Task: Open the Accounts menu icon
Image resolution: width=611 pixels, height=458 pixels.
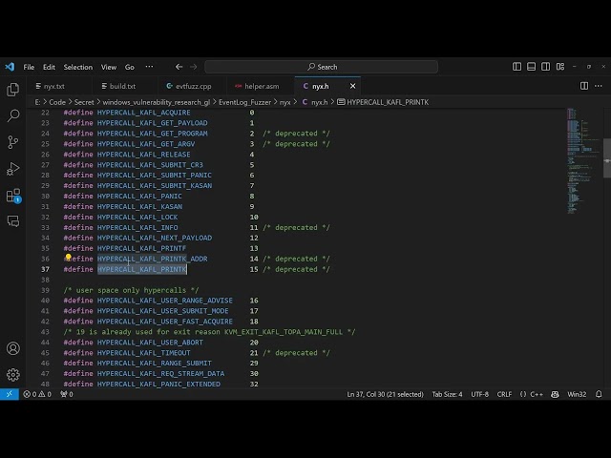Action: [12, 348]
